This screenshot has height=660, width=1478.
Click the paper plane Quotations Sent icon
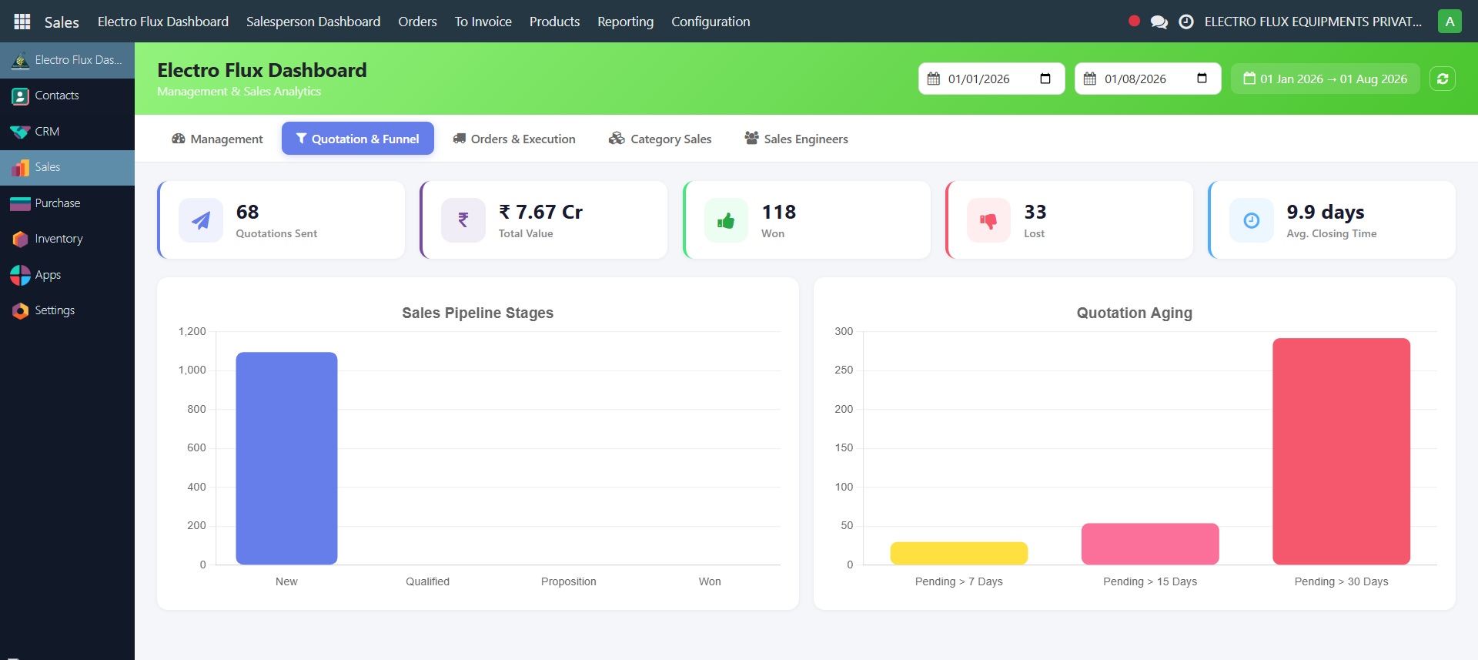201,220
